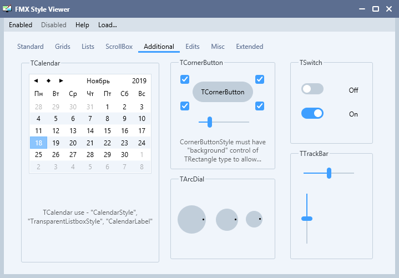Go to next month in calendar
This screenshot has height=278, width=399.
point(61,80)
